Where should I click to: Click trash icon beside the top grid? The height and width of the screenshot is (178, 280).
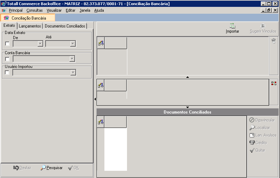[273, 41]
